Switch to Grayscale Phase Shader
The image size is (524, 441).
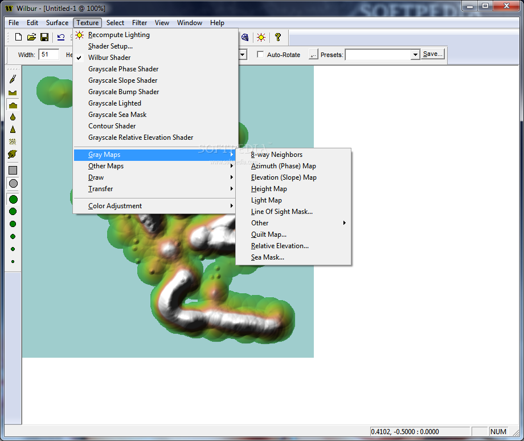coord(155,69)
